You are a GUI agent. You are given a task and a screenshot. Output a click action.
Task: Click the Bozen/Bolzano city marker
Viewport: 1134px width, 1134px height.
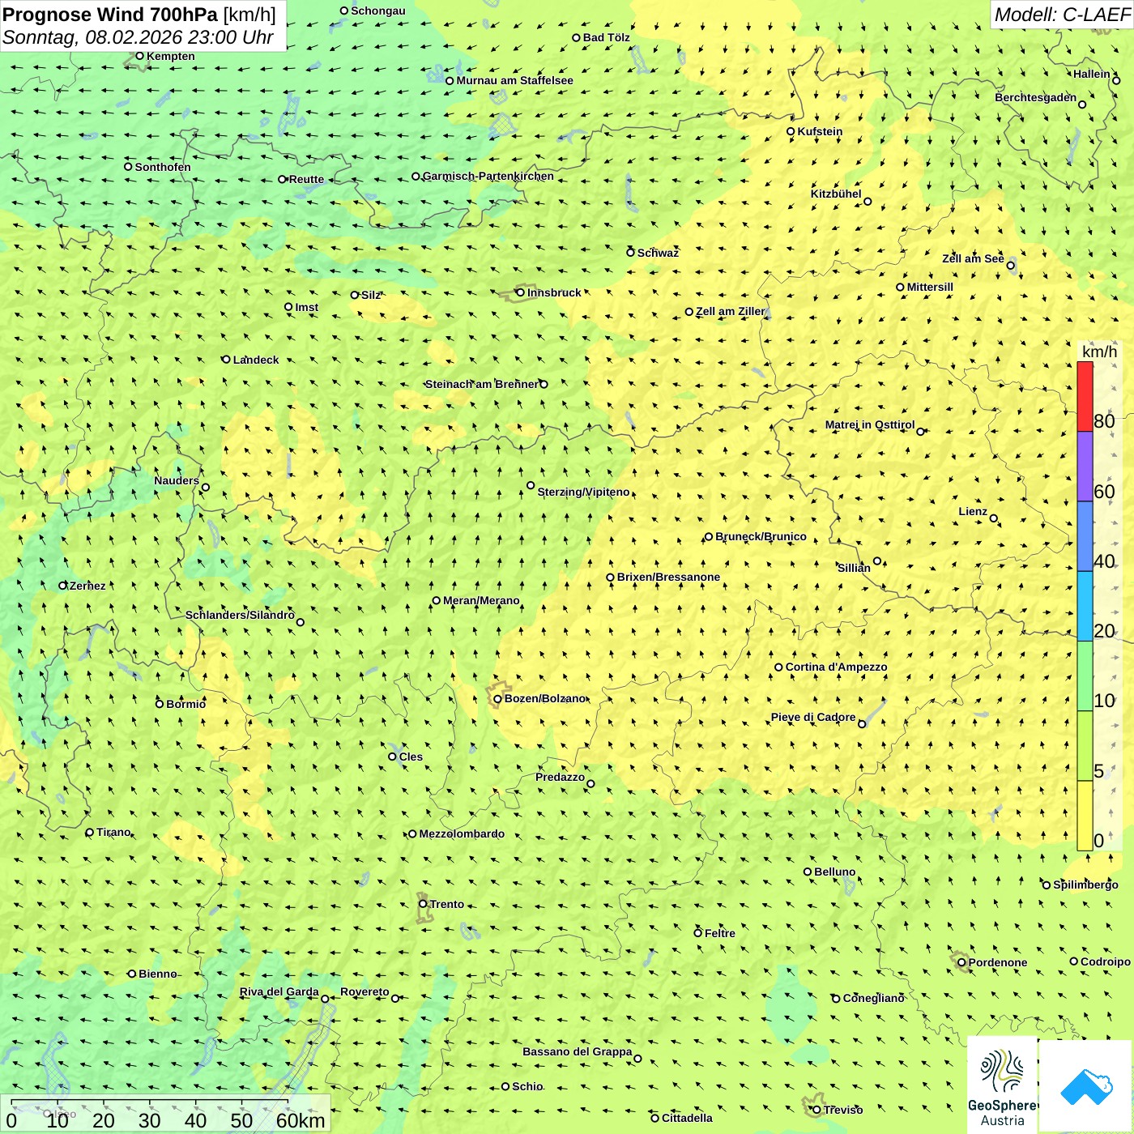(x=497, y=698)
